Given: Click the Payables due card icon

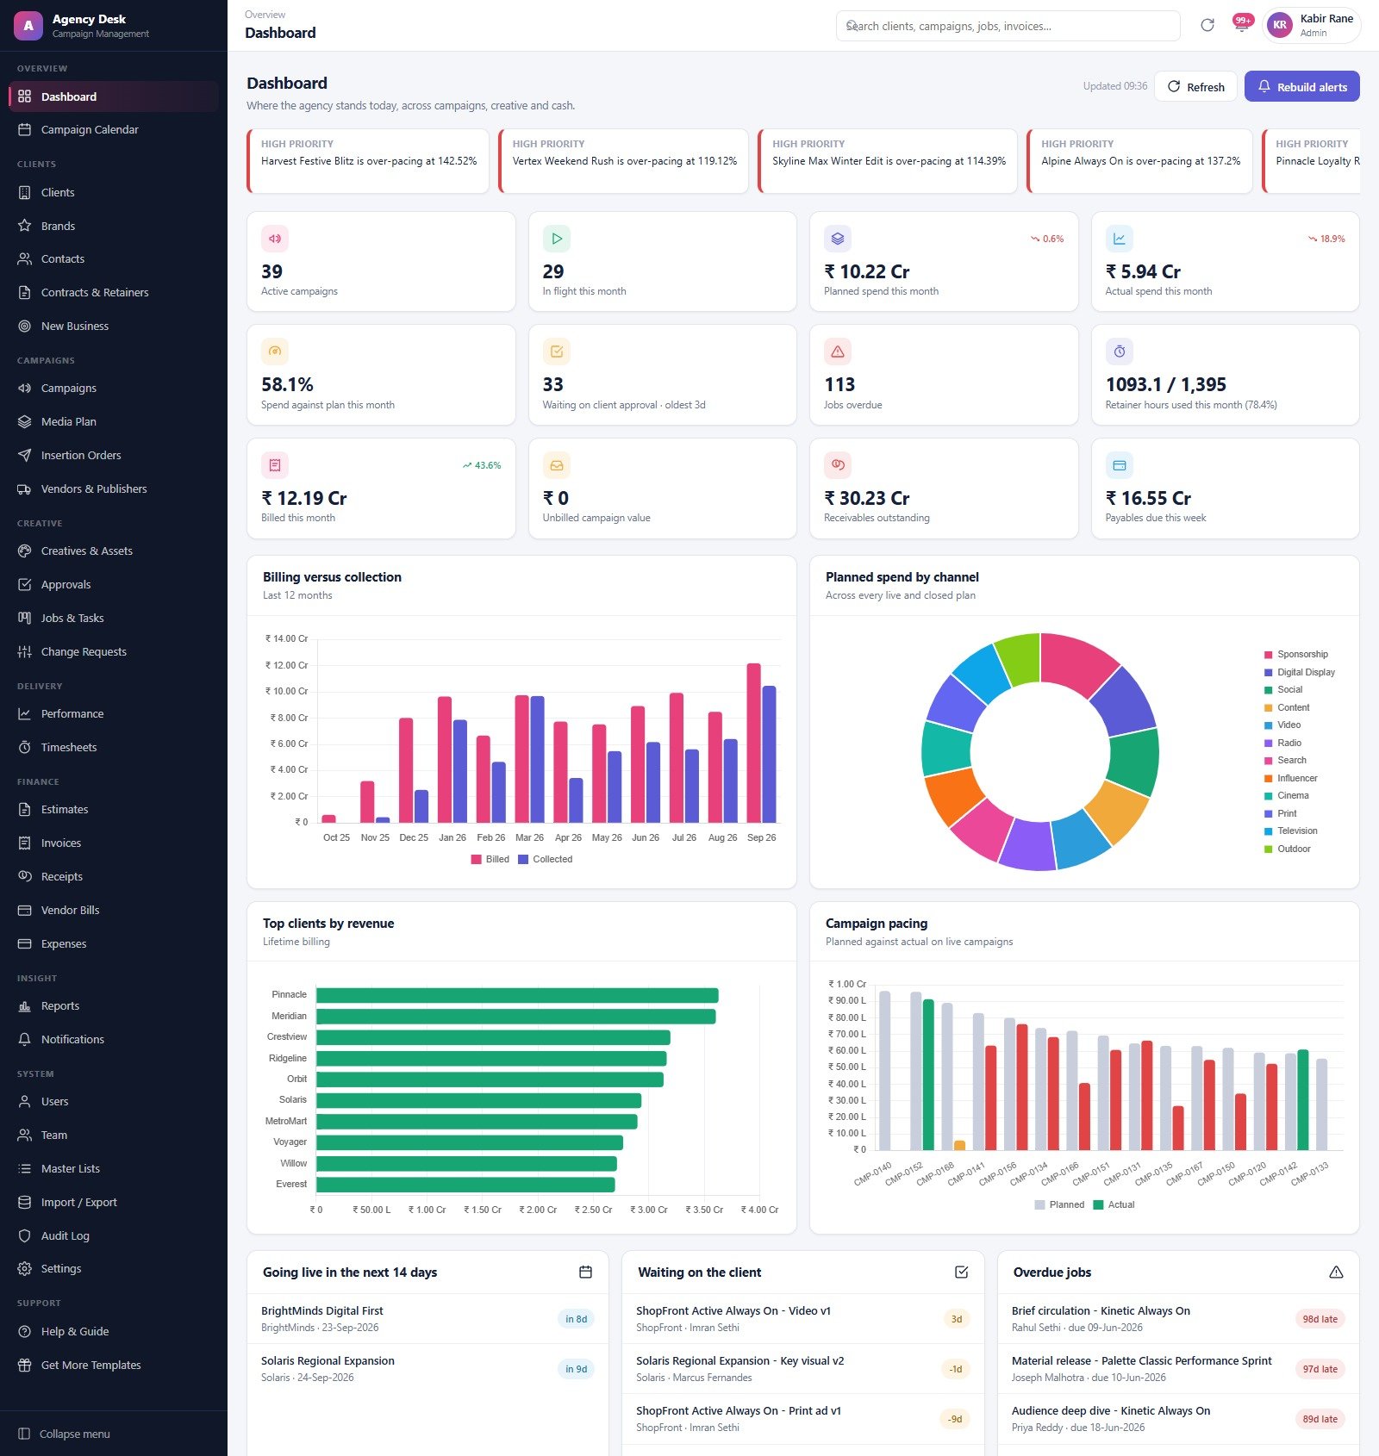Looking at the screenshot, I should pos(1120,465).
